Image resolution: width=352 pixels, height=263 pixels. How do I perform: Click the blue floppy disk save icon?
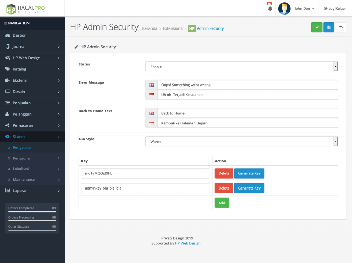coord(329,27)
